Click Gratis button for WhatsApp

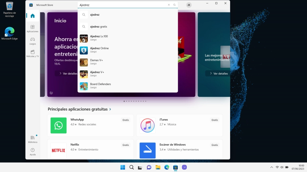pos(126,120)
